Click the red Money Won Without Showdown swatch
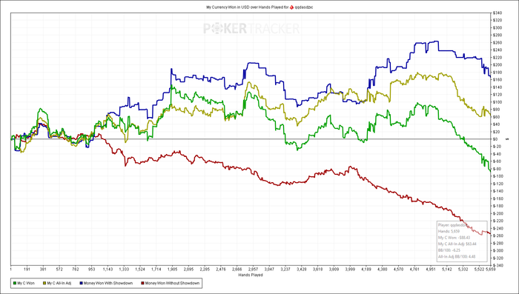519x294 pixels. 142,283
